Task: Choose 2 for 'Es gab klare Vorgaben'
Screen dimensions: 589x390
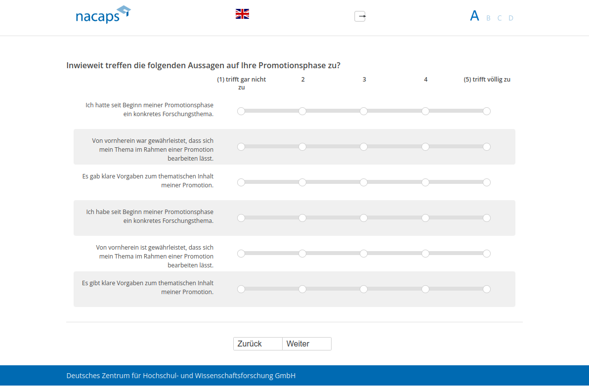Action: (302, 182)
